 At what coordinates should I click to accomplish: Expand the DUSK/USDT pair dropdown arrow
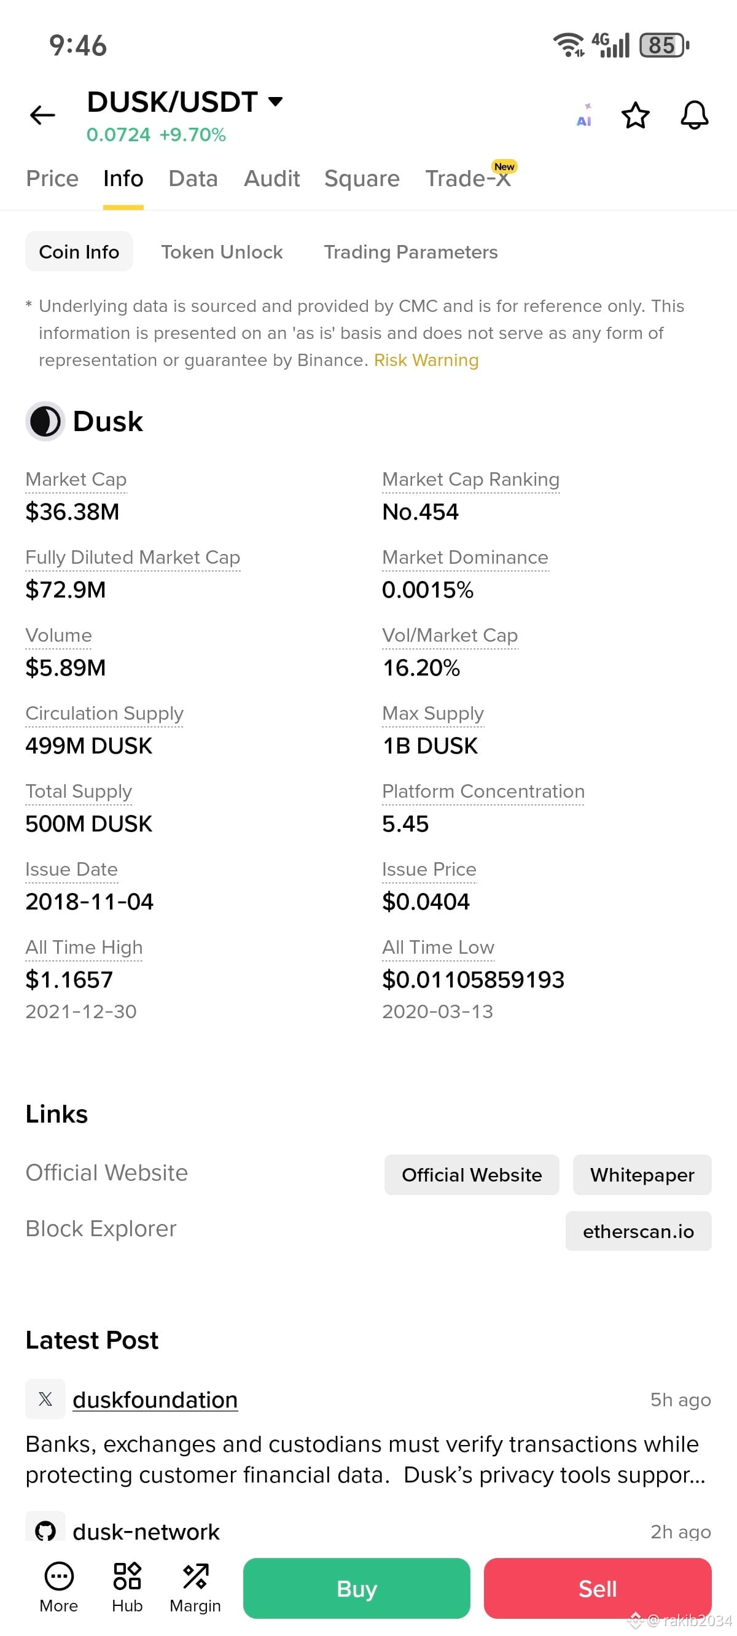pyautogui.click(x=275, y=101)
